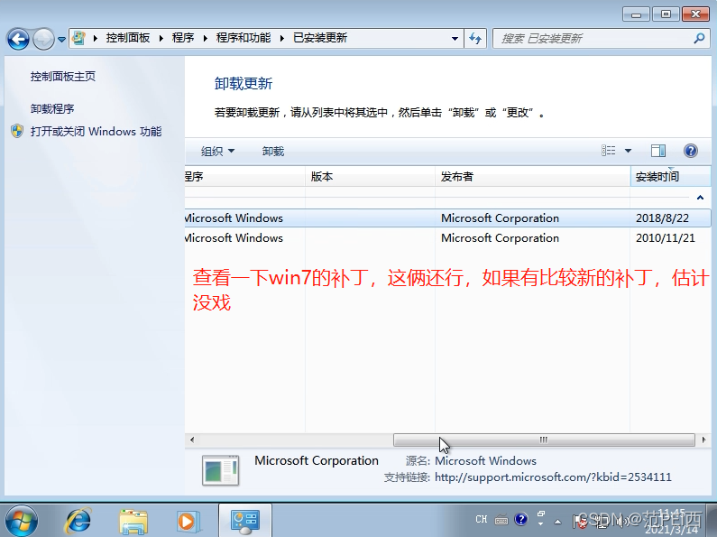Click the shield icon beside Windows 功能
717x537 pixels.
pos(17,131)
